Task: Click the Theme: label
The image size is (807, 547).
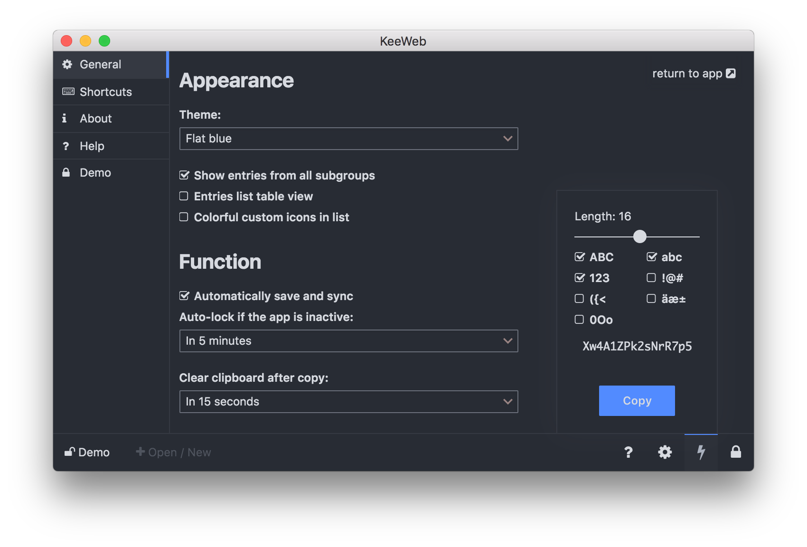Action: tap(200, 115)
